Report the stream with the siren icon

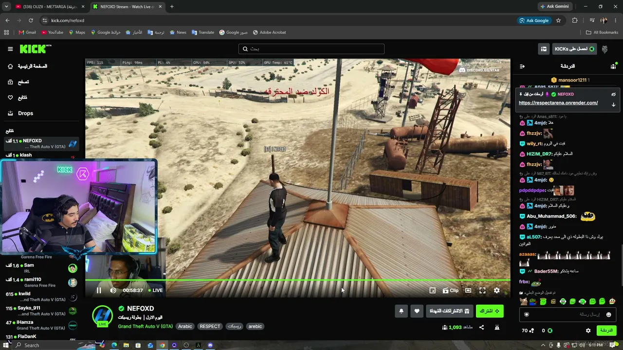pyautogui.click(x=497, y=327)
